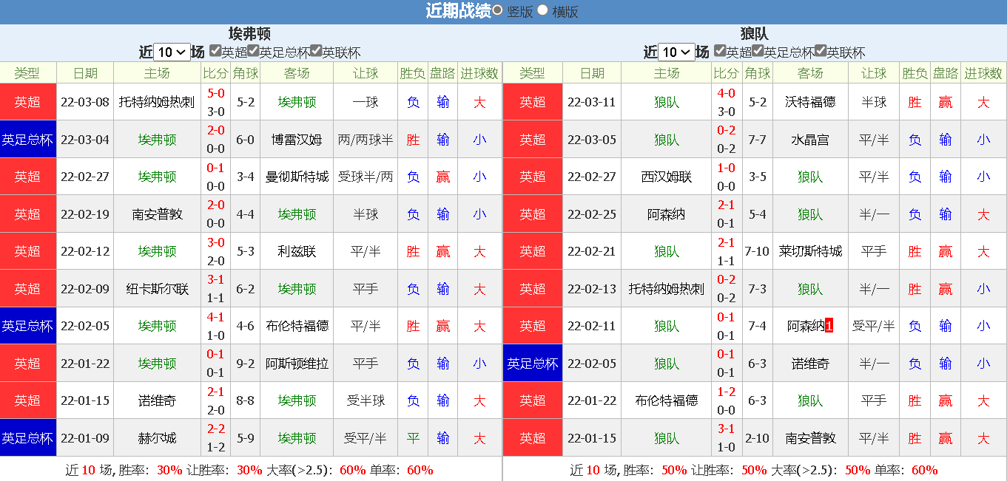Open 托特纳姆热刺 home team in 狼队 table
Screen dimensions: 1007x481
(x=667, y=289)
